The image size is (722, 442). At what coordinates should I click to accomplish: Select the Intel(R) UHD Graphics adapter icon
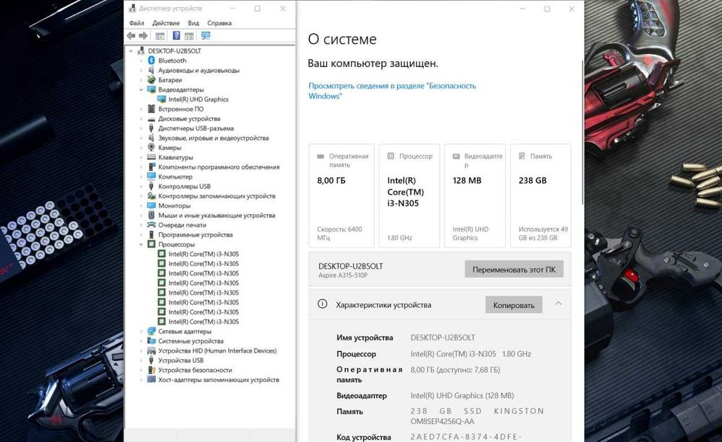pyautogui.click(x=162, y=99)
